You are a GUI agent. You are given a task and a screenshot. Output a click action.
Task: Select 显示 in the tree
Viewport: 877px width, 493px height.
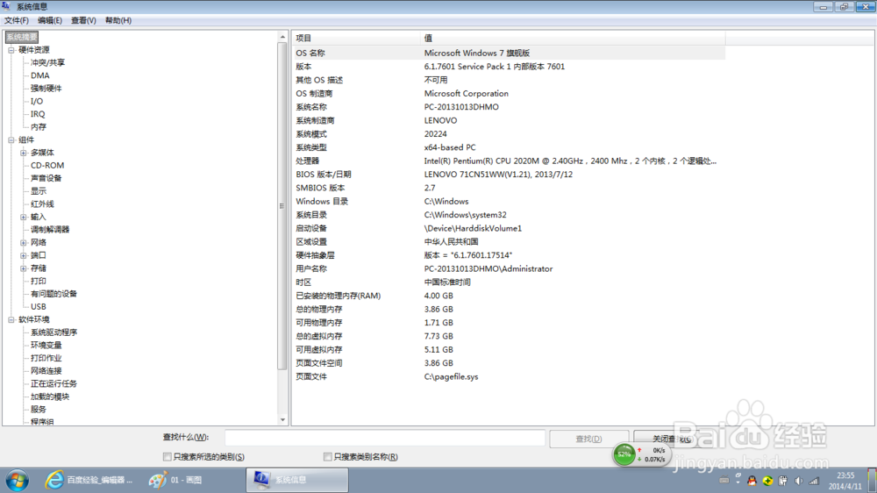tap(38, 191)
